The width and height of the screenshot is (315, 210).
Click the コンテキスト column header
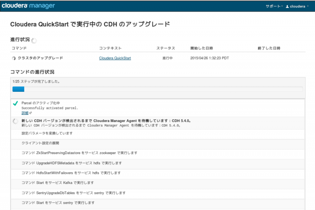pyautogui.click(x=110, y=48)
